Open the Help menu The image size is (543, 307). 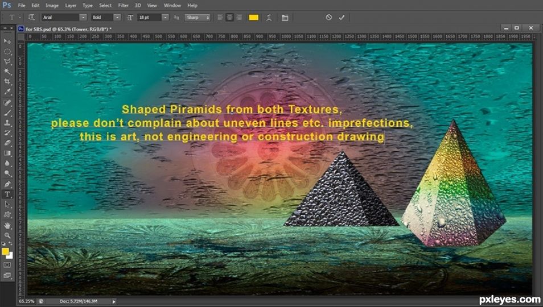[192, 5]
